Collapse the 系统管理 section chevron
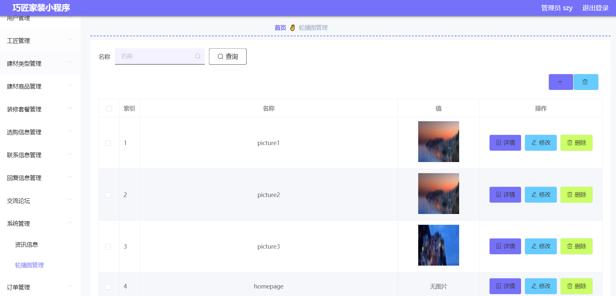Screen dimensions: 616x296 (x=70, y=222)
